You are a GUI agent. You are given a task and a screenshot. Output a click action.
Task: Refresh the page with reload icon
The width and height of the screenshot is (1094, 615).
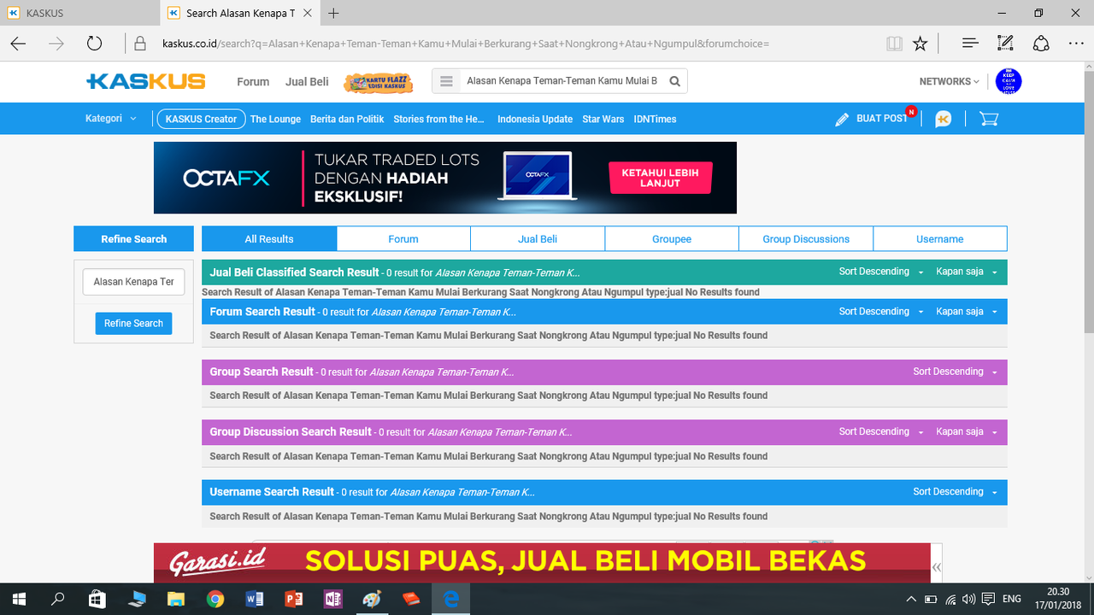[x=94, y=44]
